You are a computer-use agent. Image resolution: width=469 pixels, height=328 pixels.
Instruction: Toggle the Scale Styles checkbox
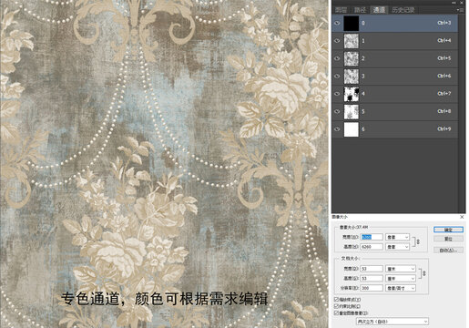[336, 300]
